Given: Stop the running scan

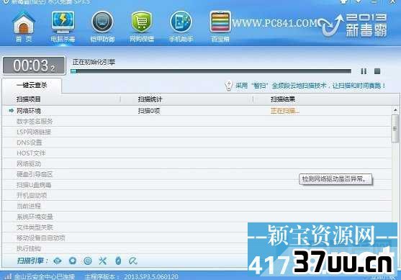Looking at the screenshot, I should pyautogui.click(x=377, y=71).
